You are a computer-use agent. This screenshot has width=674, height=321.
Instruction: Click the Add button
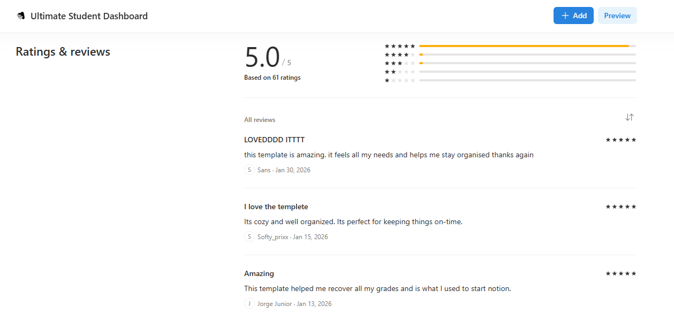click(x=573, y=16)
